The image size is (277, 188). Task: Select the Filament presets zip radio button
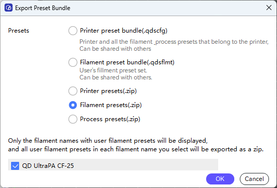pos(73,105)
